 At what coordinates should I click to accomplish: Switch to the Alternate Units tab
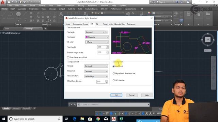click(120, 24)
